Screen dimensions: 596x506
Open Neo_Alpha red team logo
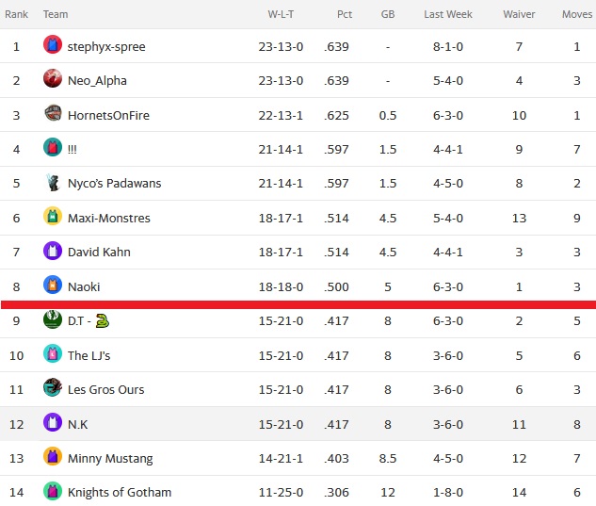[x=53, y=78]
